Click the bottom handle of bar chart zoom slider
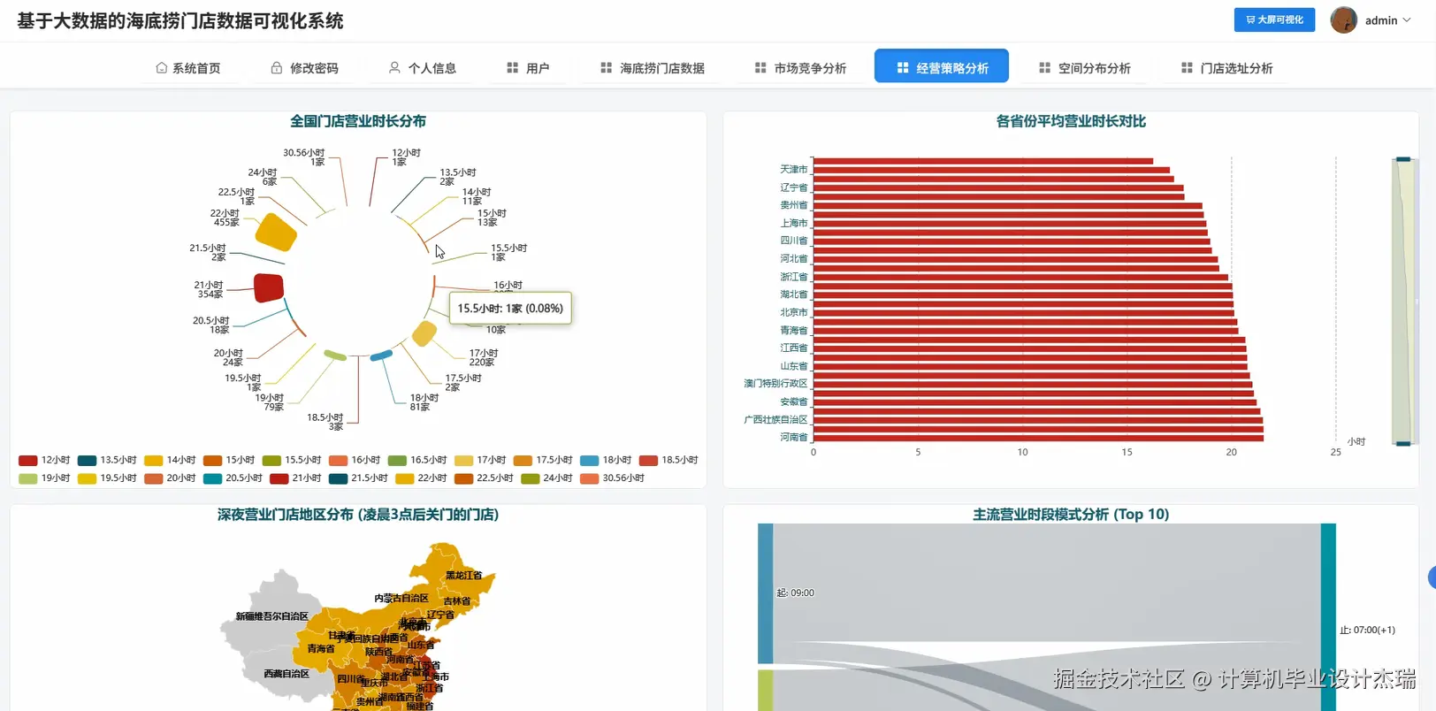This screenshot has width=1436, height=711. (1403, 443)
